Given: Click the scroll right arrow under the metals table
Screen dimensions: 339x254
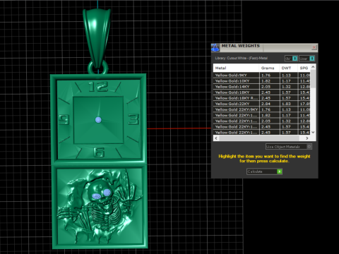Looking at the screenshot, I should 307,138.
